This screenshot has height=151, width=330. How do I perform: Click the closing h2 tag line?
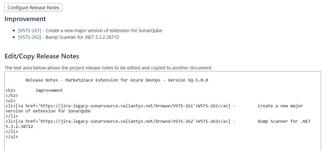(12, 95)
